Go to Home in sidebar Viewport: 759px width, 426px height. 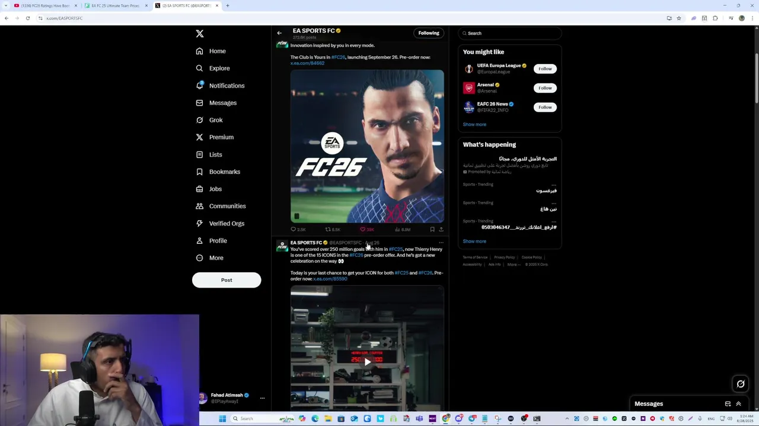(211, 51)
